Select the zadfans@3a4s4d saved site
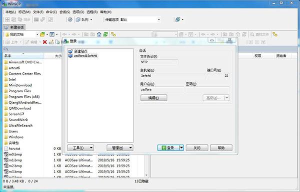The height and width of the screenshot is (192, 300). 85,56
